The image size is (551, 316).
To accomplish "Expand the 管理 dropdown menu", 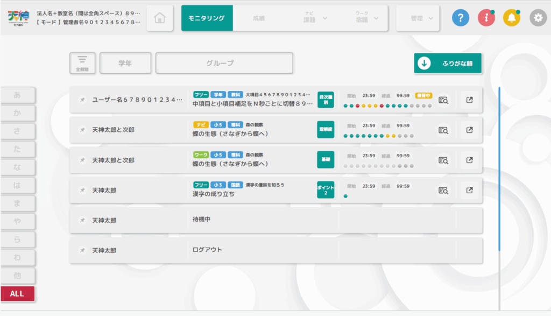I will coord(418,18).
